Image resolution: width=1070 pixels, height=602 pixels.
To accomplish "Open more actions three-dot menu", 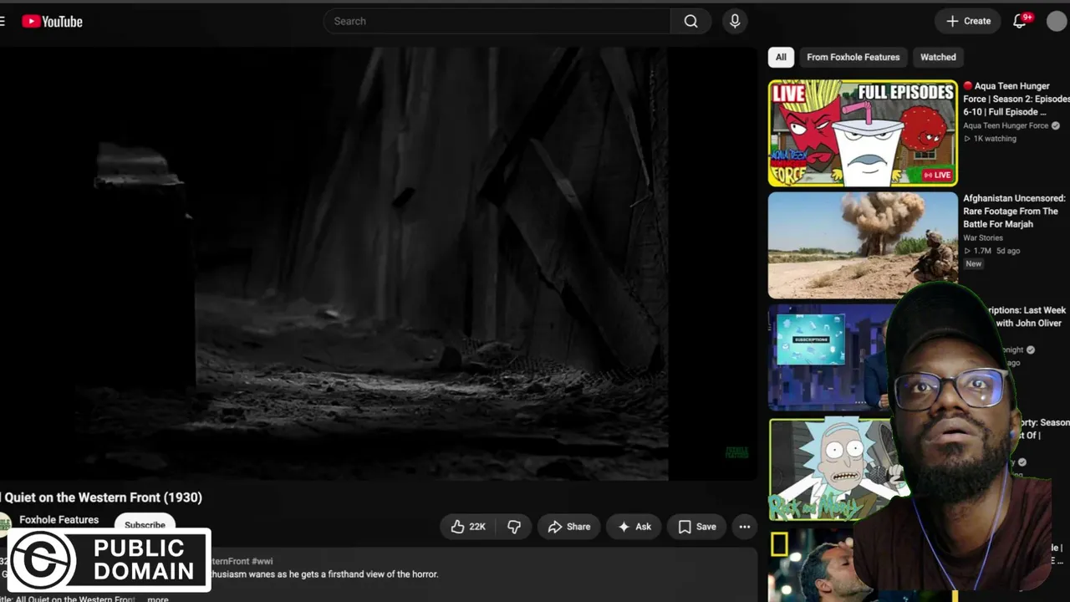I will (744, 527).
